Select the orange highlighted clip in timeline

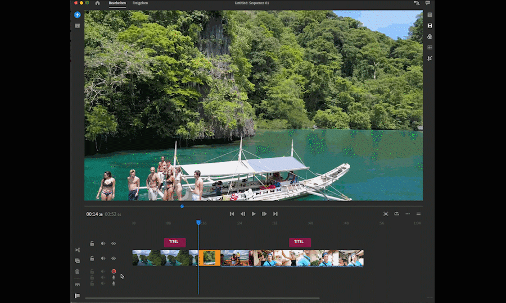coord(210,258)
